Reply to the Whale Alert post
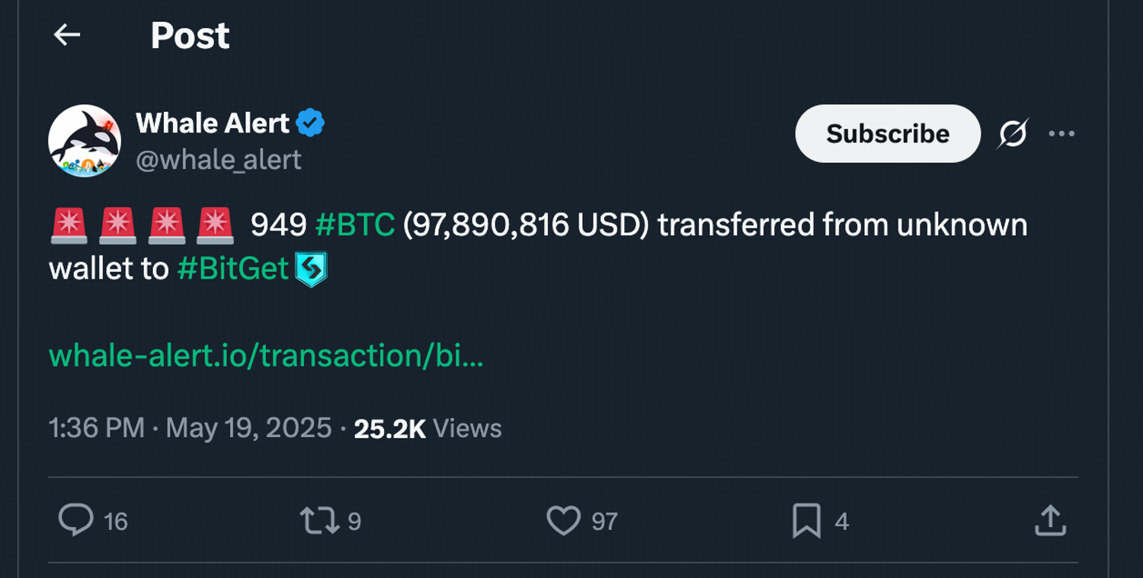1143x578 pixels. pyautogui.click(x=76, y=522)
